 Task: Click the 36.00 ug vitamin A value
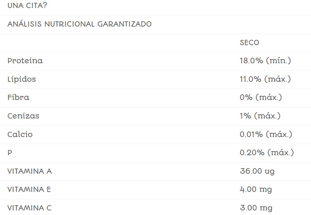(x=257, y=171)
